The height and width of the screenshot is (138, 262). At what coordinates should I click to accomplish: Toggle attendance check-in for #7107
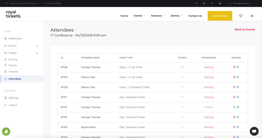234,127
